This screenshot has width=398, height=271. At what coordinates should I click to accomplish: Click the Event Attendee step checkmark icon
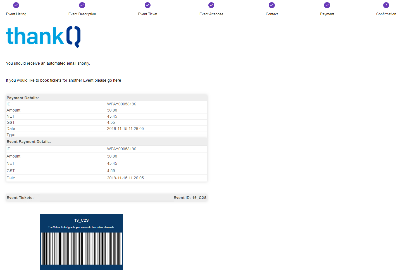[x=211, y=5]
